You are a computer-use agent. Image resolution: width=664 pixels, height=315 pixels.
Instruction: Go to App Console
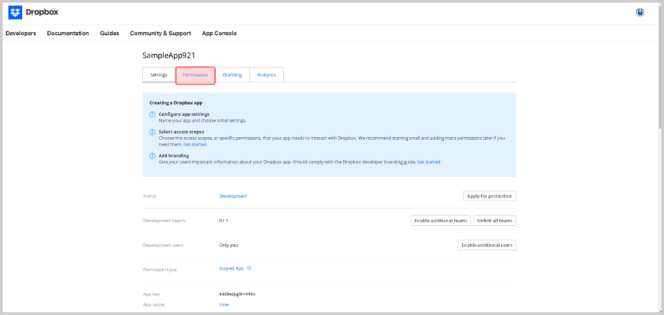click(x=219, y=33)
